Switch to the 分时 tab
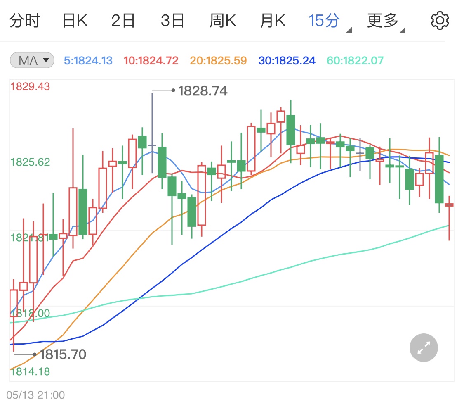The image size is (464, 402). [25, 21]
